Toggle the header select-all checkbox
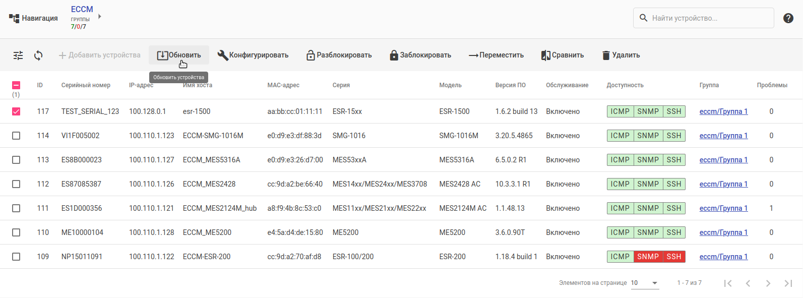The image size is (803, 298). 16,85
